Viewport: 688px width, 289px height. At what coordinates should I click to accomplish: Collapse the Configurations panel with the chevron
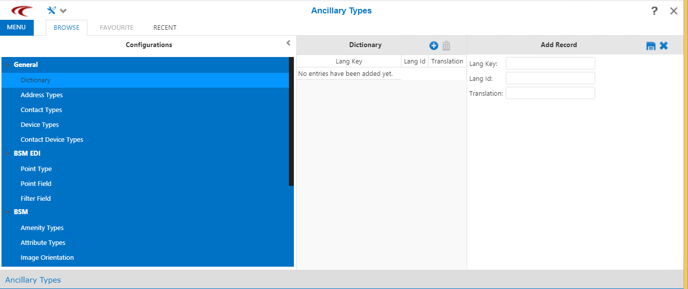click(288, 43)
